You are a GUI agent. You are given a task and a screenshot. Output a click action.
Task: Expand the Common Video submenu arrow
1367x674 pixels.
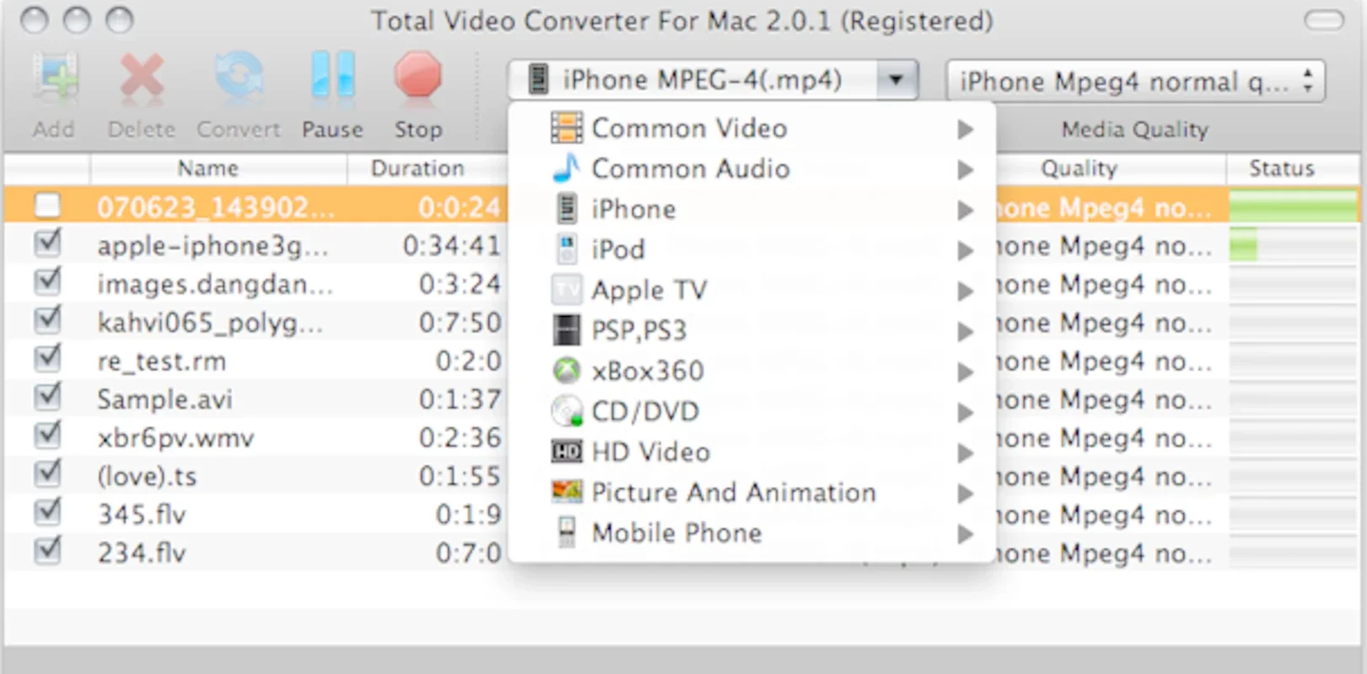click(966, 129)
